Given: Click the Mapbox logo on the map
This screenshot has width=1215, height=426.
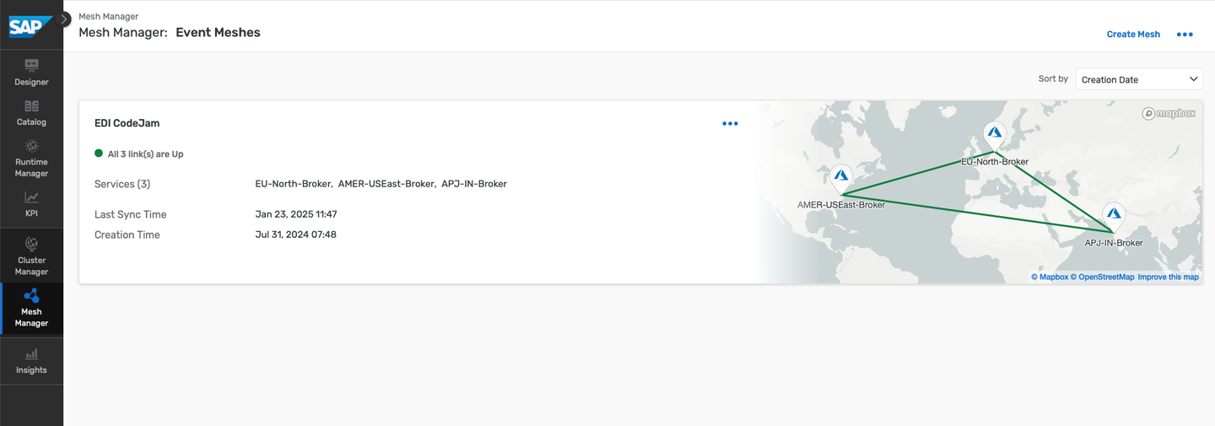Looking at the screenshot, I should (x=1169, y=113).
